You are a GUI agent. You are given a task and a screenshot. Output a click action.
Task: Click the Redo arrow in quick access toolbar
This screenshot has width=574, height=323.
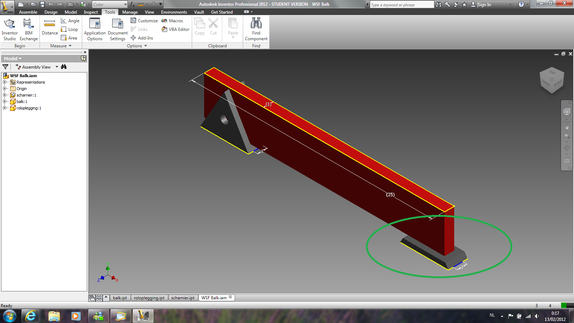60,4
